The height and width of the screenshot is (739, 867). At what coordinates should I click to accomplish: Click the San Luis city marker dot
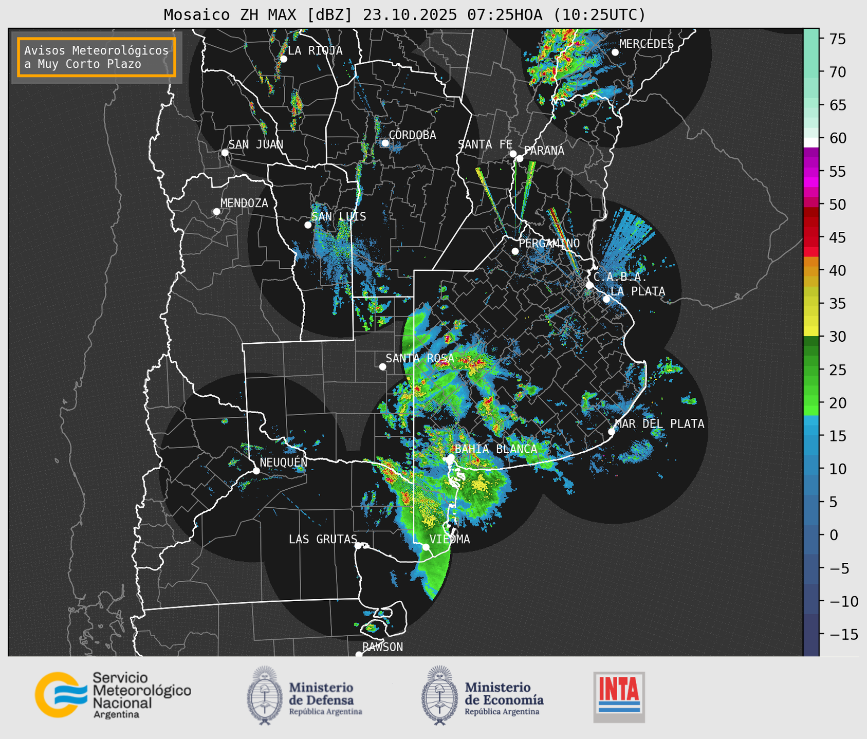[x=308, y=225]
